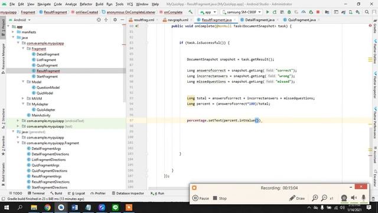Switch to the QuizFragment.java tab
This screenshot has height=213, width=378.
pos(301,20)
